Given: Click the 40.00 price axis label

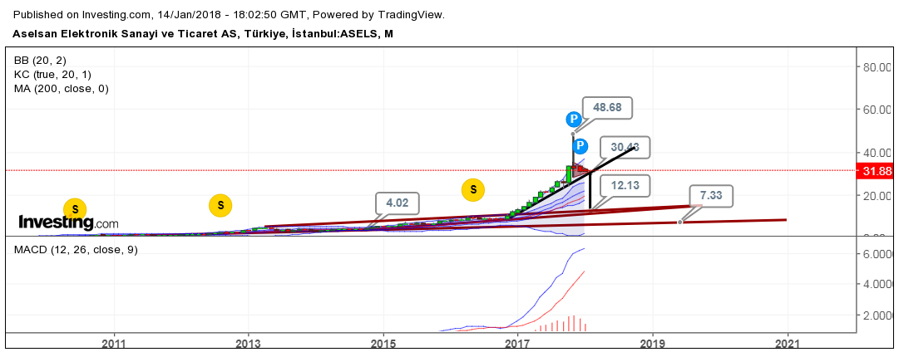Looking at the screenshot, I should tap(877, 153).
